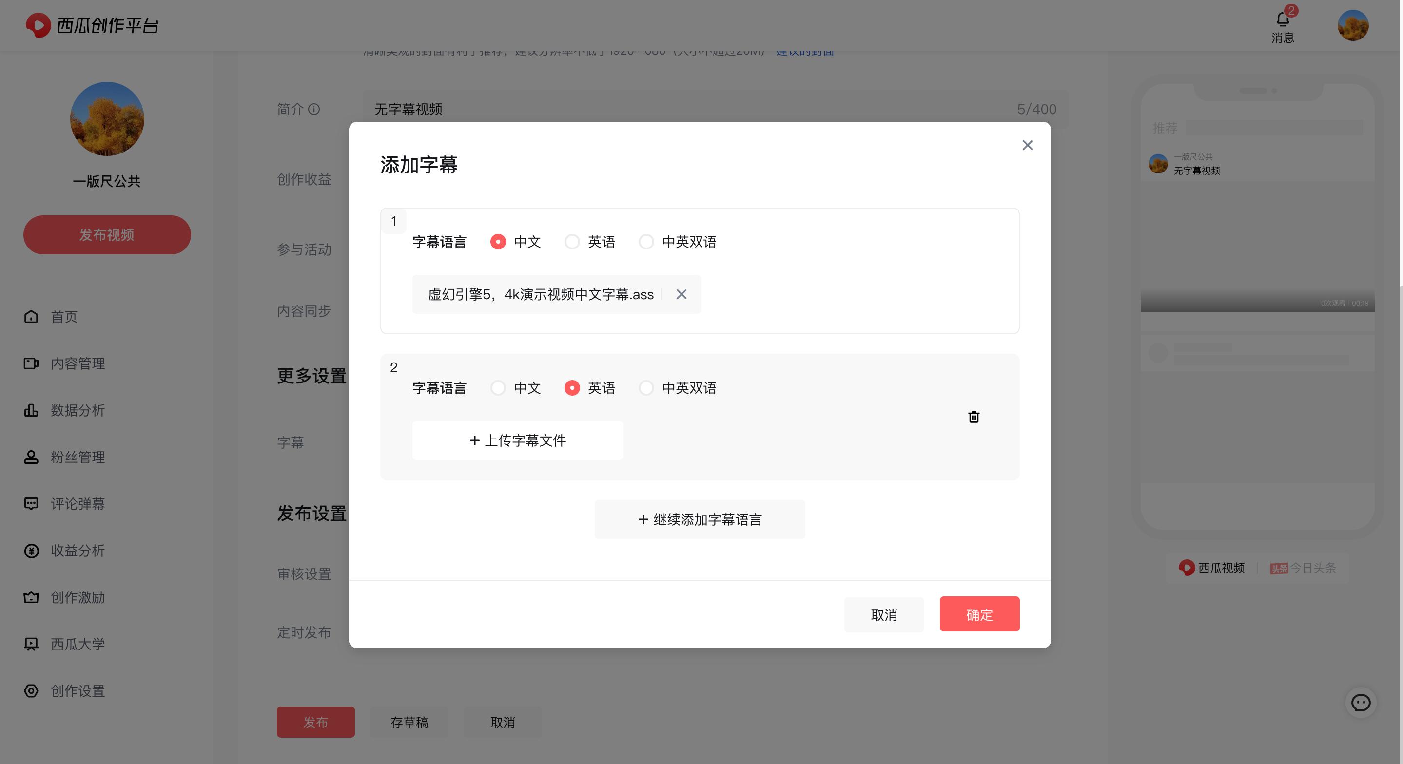Open 收益分析 in the sidebar
1403x764 pixels.
(x=77, y=551)
